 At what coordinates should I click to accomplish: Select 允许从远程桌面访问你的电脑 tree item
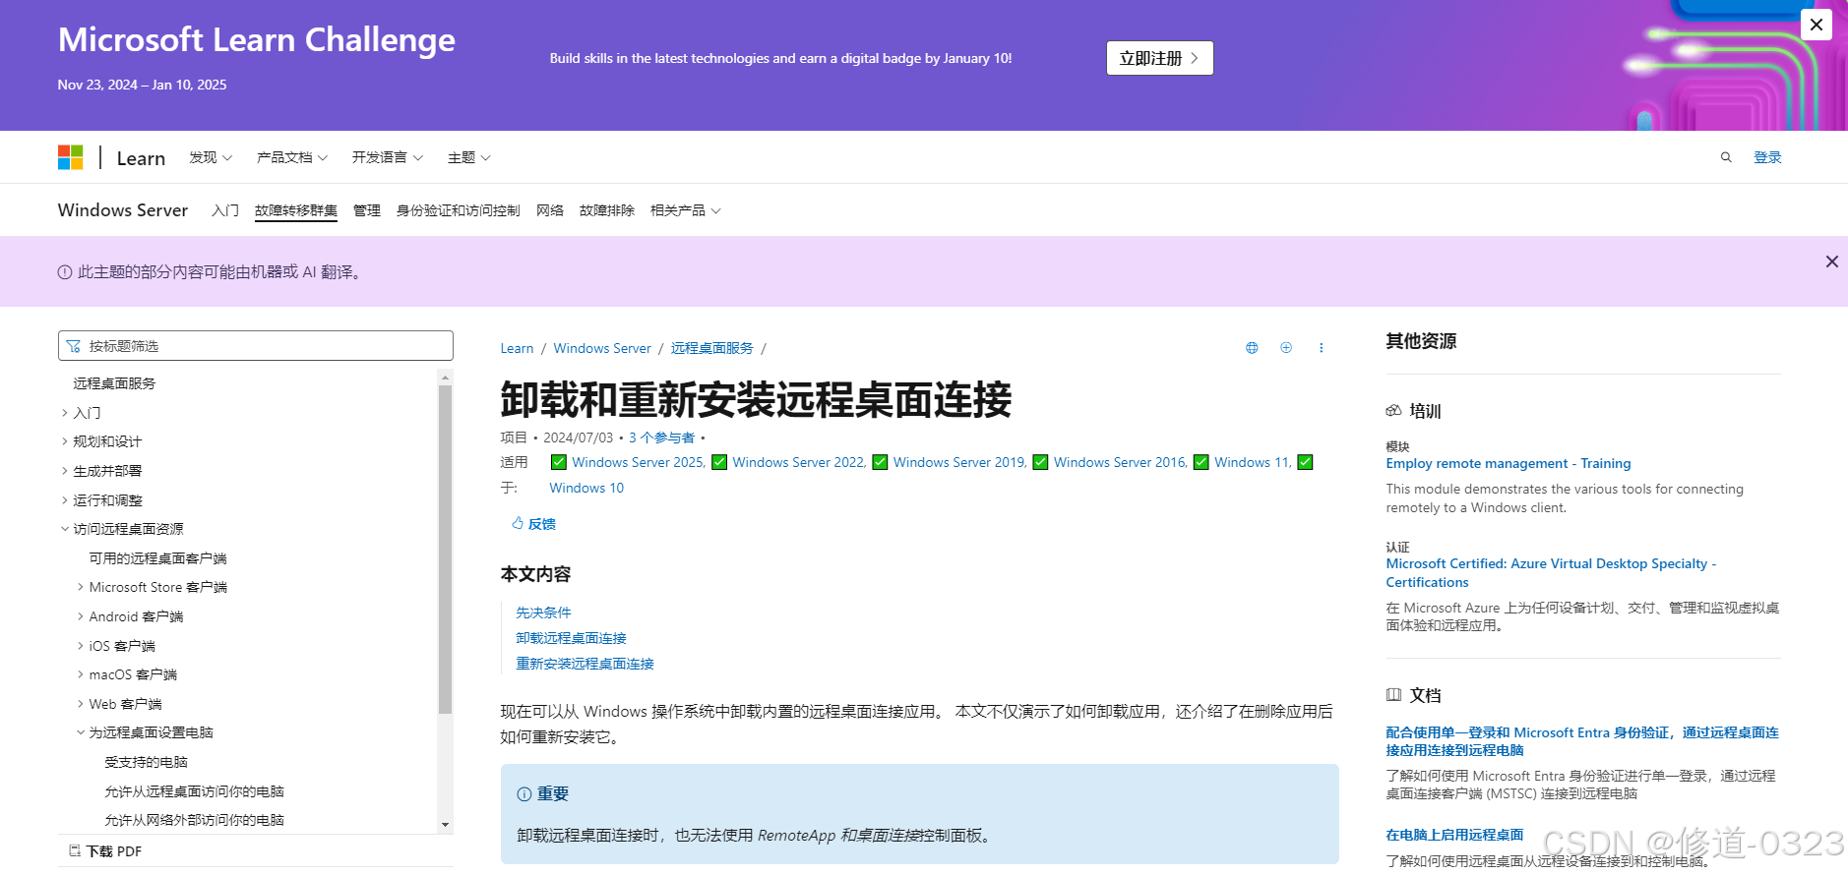click(194, 791)
